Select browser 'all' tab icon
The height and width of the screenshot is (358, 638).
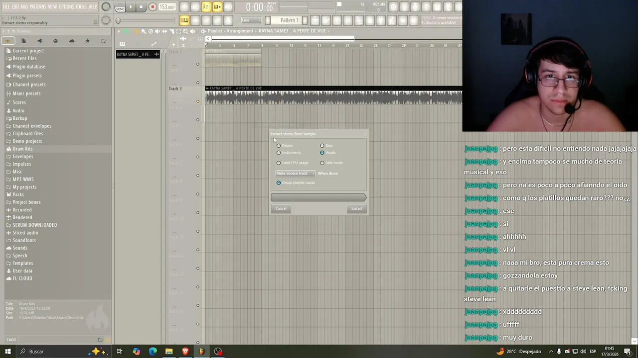7,41
